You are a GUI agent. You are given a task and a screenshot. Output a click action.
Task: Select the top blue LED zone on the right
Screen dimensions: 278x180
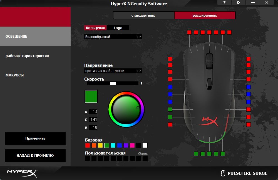pos(248,87)
